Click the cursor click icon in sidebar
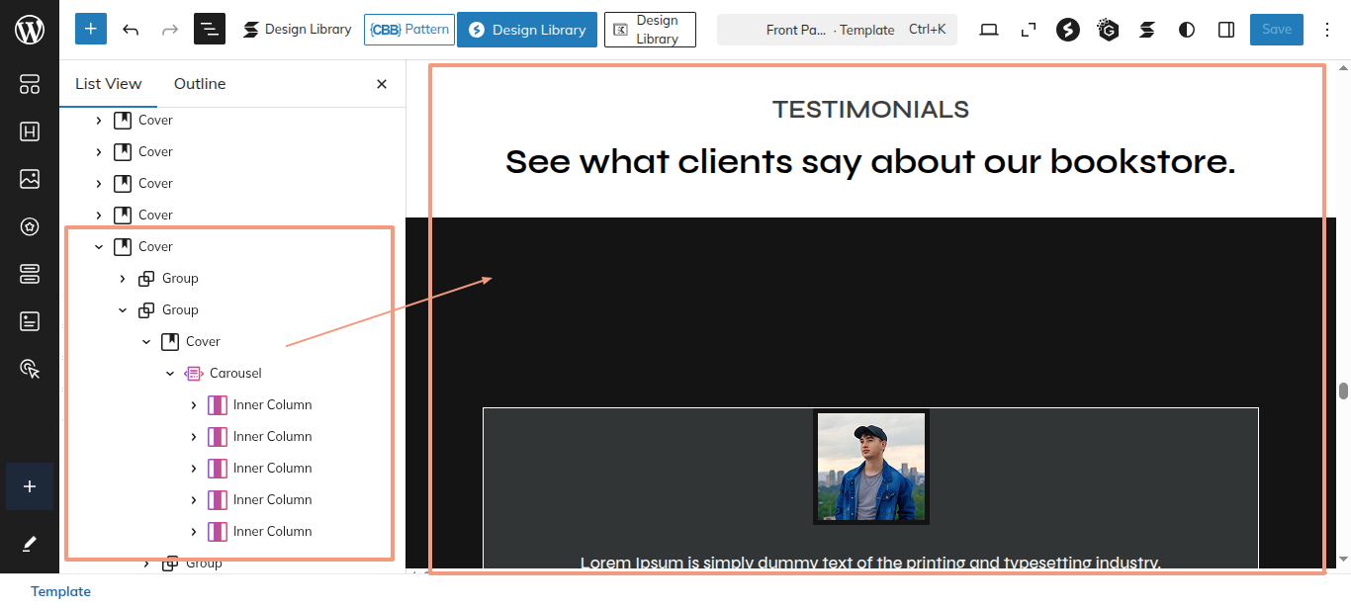 [30, 369]
